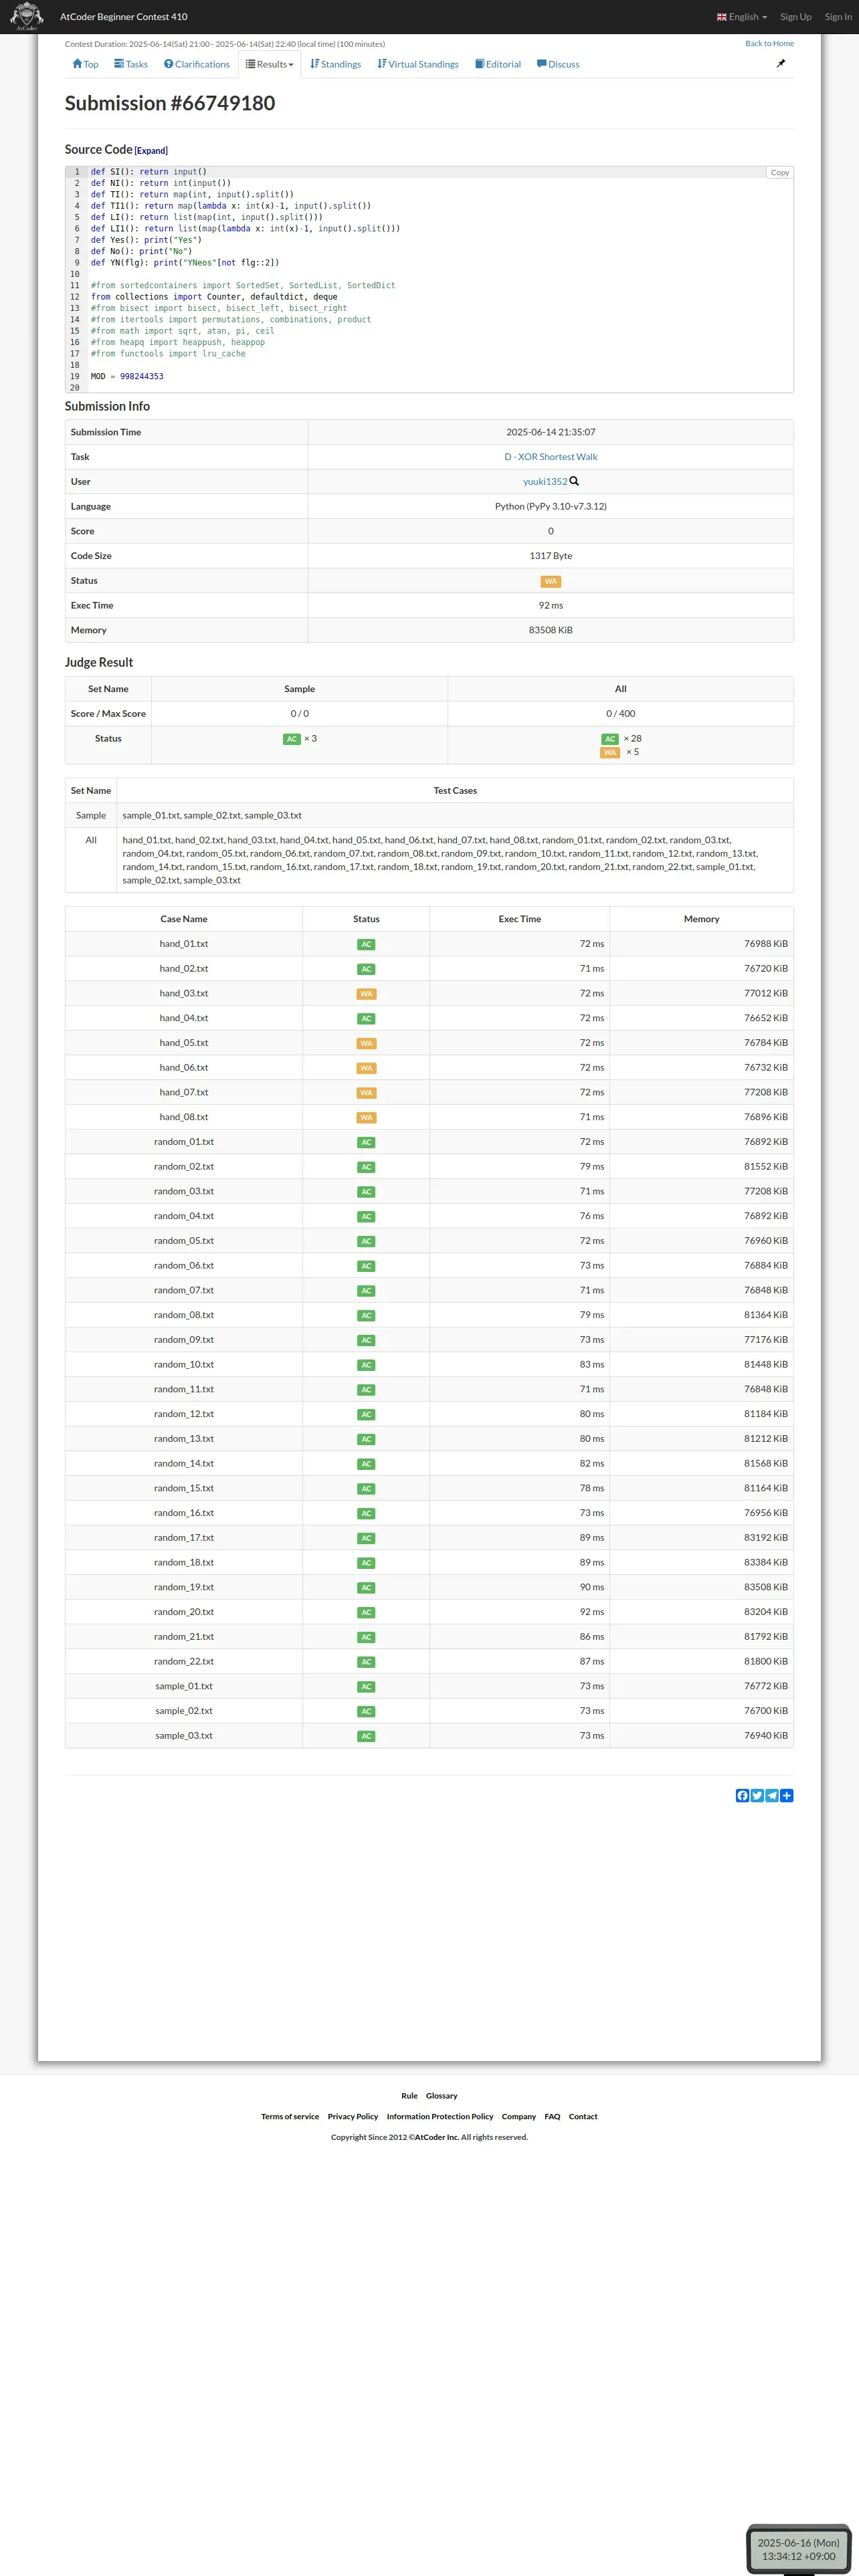Viewport: 859px width, 2576px height.
Task: Switch to the Standings tab
Action: [335, 64]
